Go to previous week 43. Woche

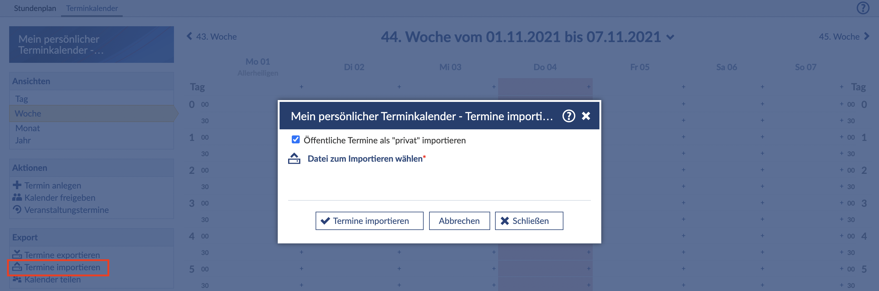(212, 37)
